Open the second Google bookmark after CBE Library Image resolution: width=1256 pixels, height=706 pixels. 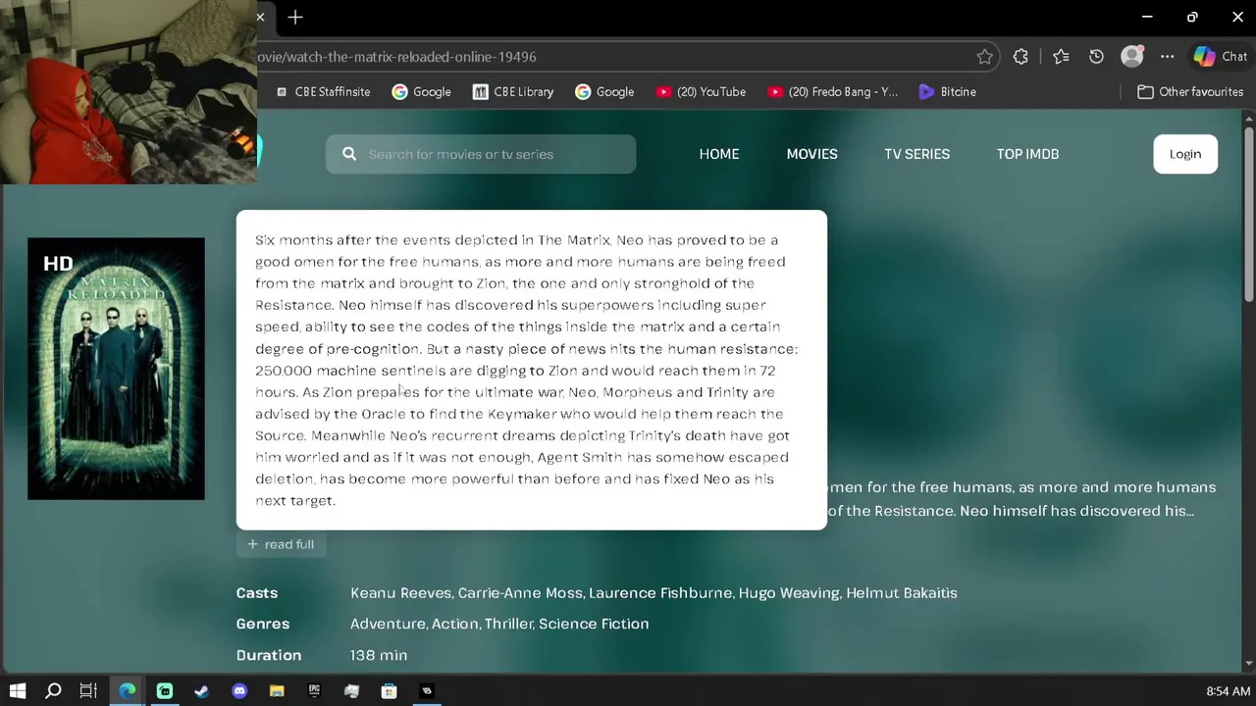tap(604, 91)
